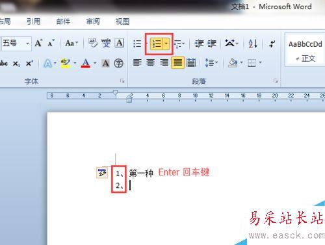Click the Bullets list icon

pos(137,44)
